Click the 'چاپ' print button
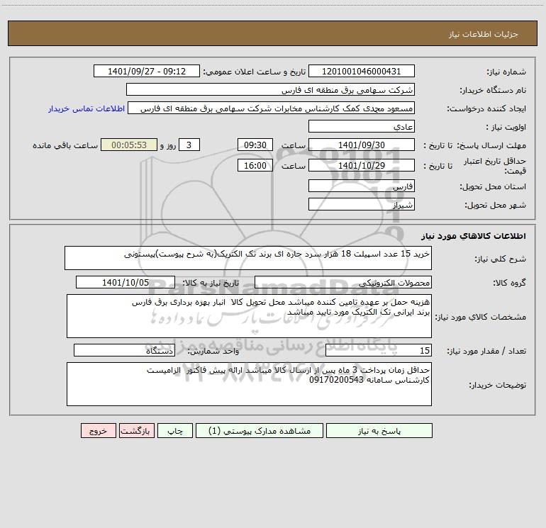The image size is (546, 528). (x=175, y=430)
